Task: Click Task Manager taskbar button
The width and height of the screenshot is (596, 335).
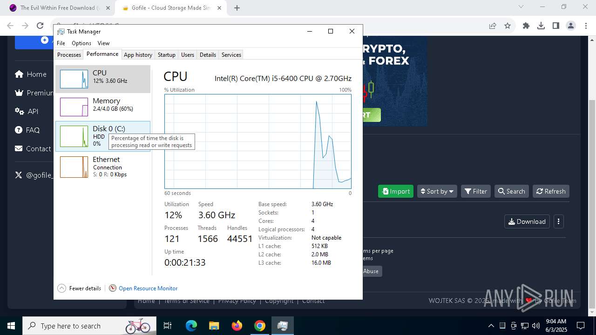Action: point(282,326)
